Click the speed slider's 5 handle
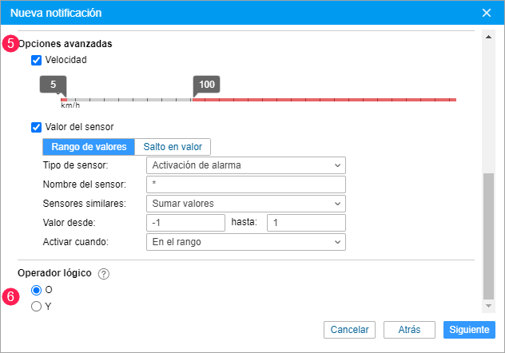505x353 pixels. [x=53, y=85]
